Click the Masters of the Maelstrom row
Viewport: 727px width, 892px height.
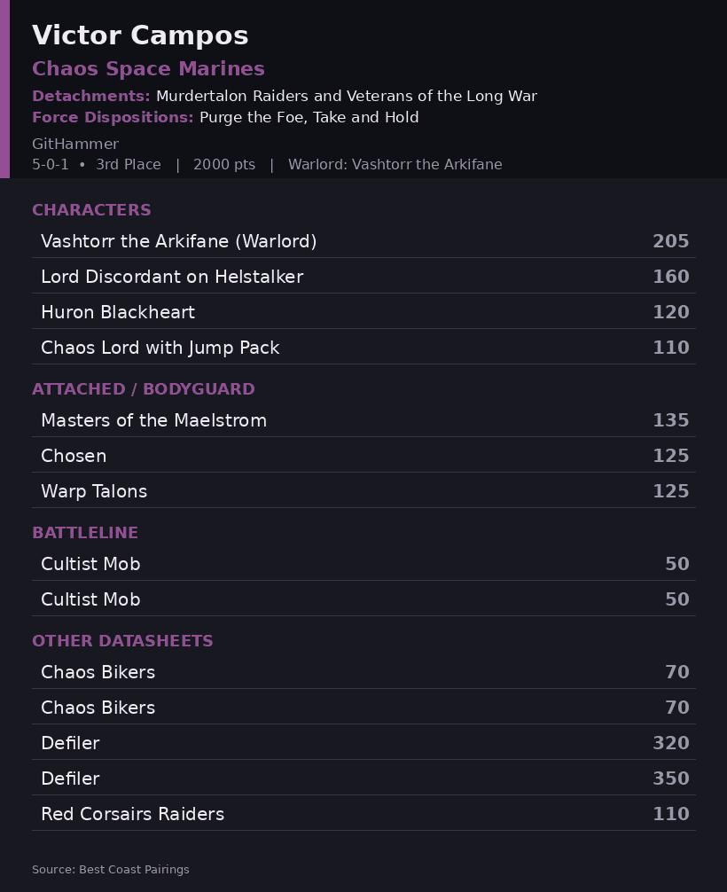coord(363,419)
